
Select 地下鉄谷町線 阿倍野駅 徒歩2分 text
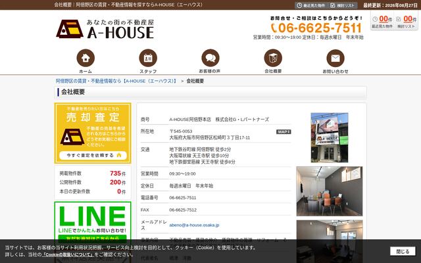click(200, 149)
